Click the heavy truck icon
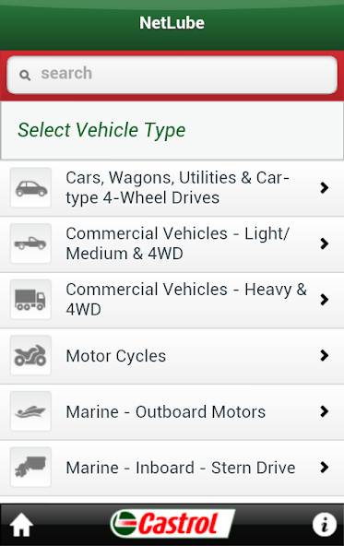The image size is (344, 546). (31, 300)
